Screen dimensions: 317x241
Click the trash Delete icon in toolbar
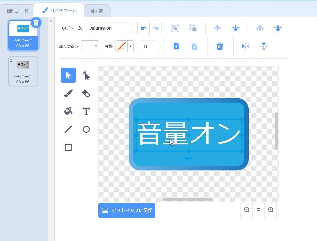pyautogui.click(x=220, y=46)
